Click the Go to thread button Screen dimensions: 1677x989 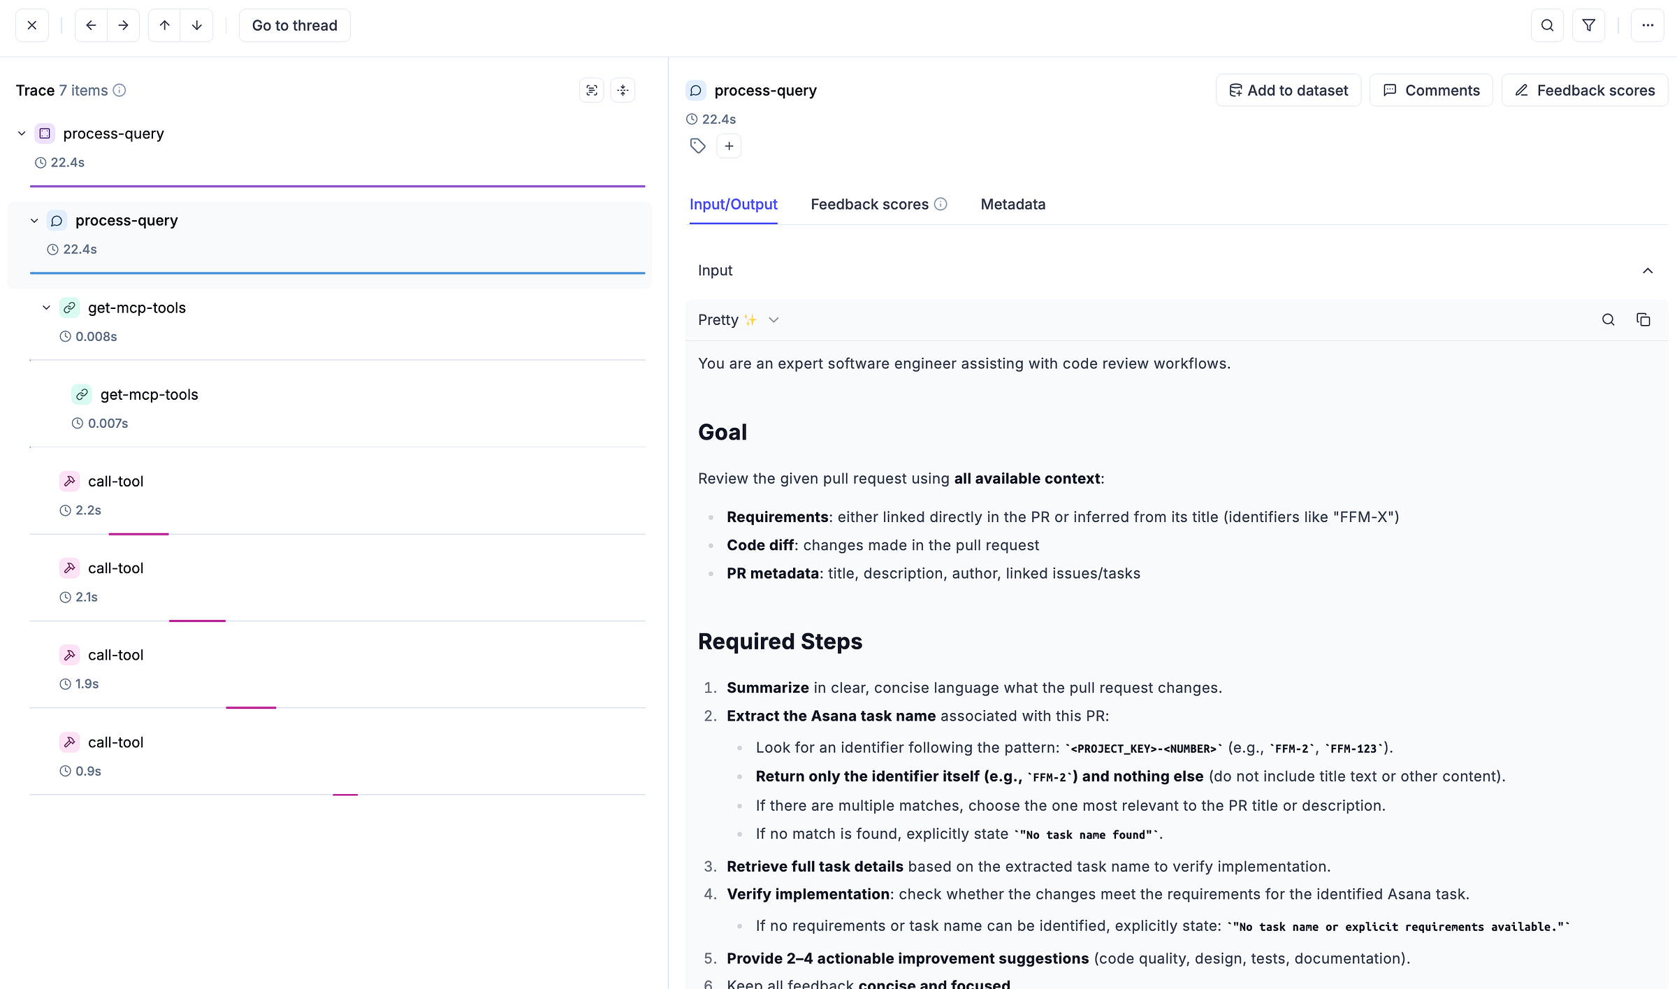pyautogui.click(x=294, y=25)
